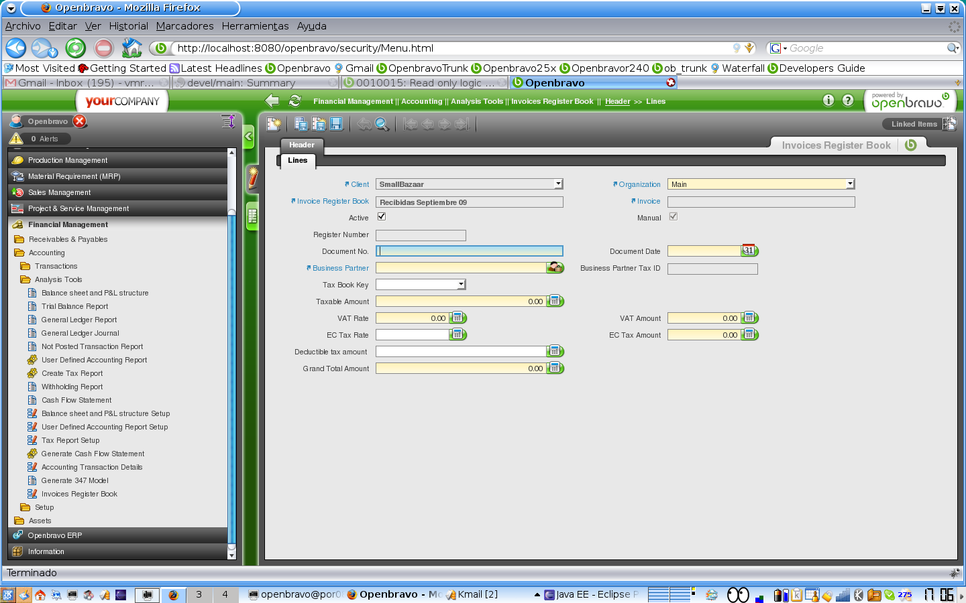The image size is (966, 603).
Task: Expand the Tax Book Key dropdown
Action: 461,285
